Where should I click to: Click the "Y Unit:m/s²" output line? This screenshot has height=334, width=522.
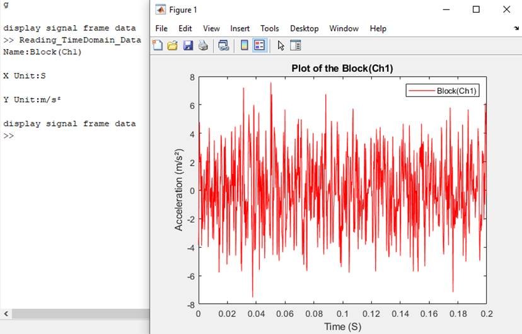pyautogui.click(x=32, y=100)
